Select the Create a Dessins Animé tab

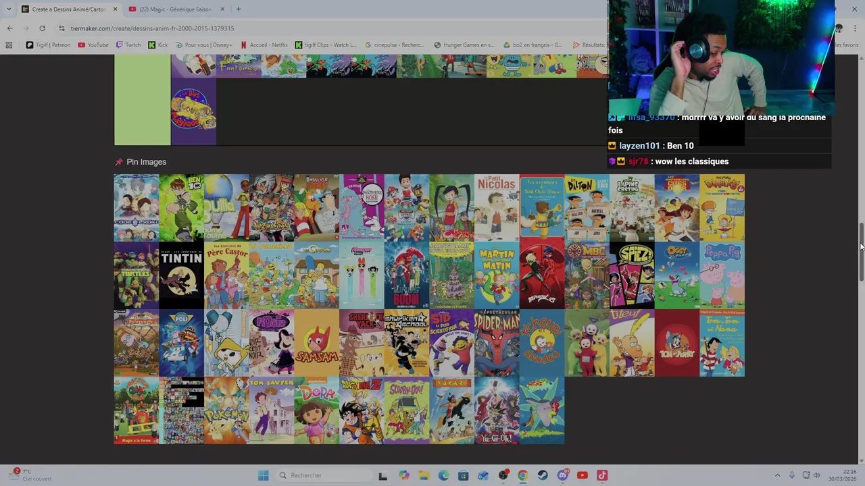click(x=69, y=9)
